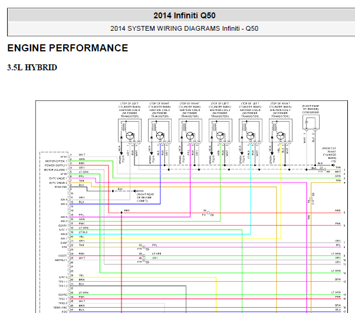Click the EVAP pin label
Viewport: 355px width, 313px height.
[64, 242]
